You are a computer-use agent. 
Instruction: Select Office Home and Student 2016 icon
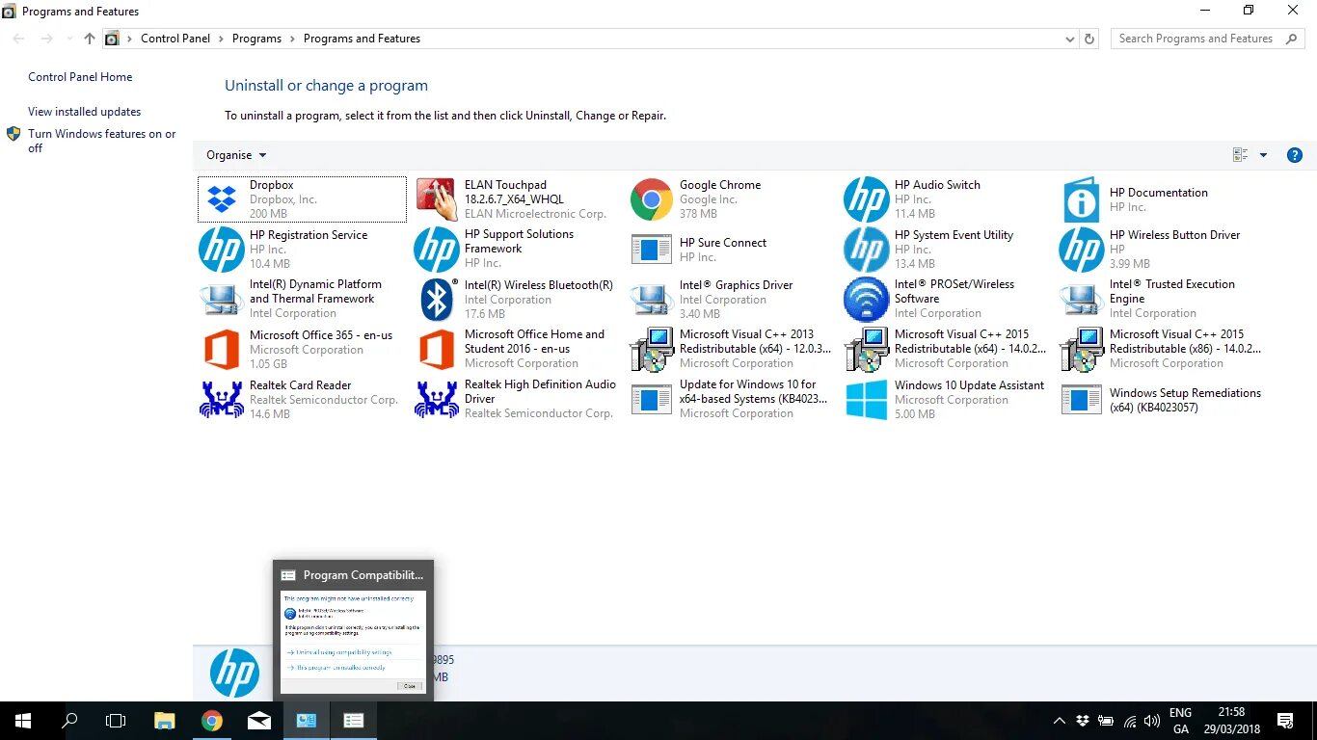click(437, 350)
